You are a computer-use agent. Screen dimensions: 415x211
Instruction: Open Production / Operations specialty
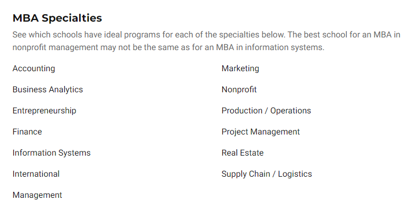266,111
